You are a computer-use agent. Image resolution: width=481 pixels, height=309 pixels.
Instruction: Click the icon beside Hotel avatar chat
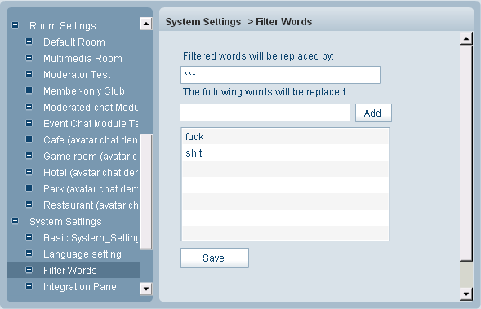[x=29, y=172]
